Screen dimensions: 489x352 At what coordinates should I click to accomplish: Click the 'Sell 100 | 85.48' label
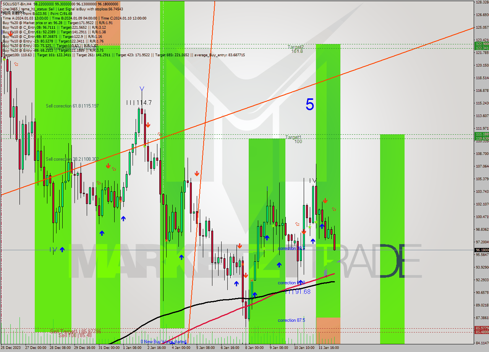pyautogui.click(x=75, y=335)
